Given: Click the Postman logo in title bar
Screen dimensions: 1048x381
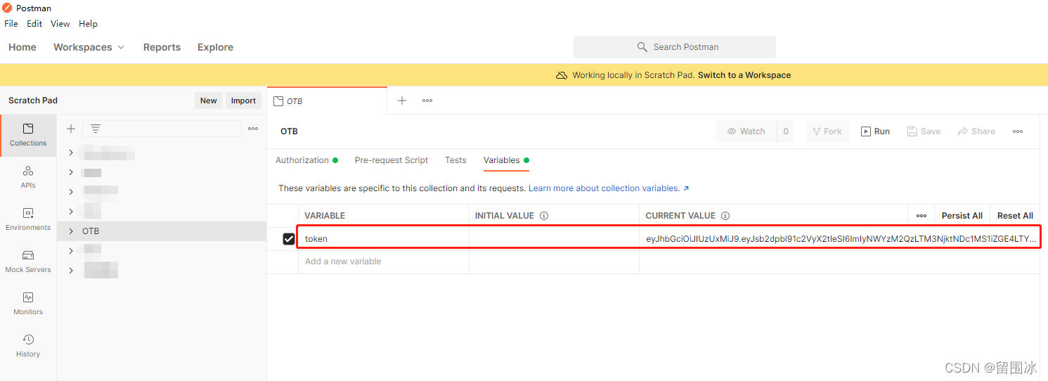Looking at the screenshot, I should [x=7, y=8].
